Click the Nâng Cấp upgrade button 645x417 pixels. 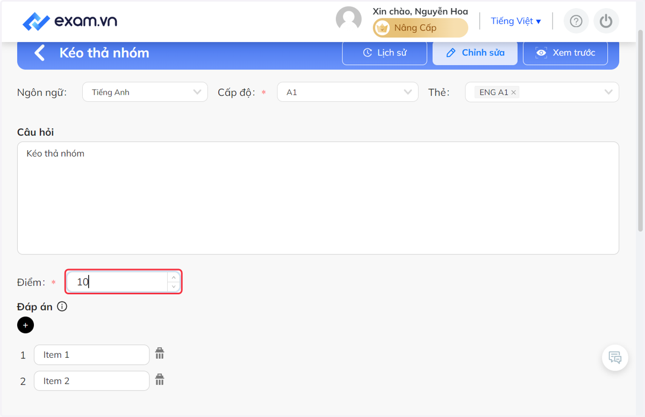[420, 28]
